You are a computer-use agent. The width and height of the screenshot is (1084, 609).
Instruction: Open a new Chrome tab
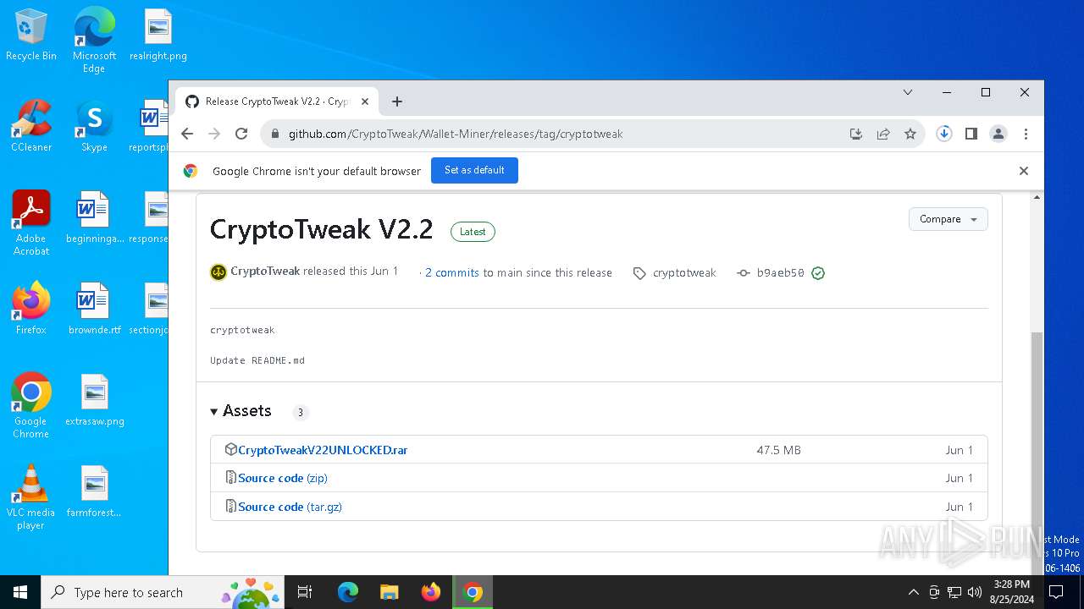(x=396, y=101)
